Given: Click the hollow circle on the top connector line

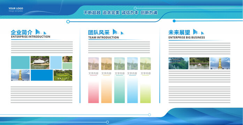Looking at the screenshot, I should point(68,22).
